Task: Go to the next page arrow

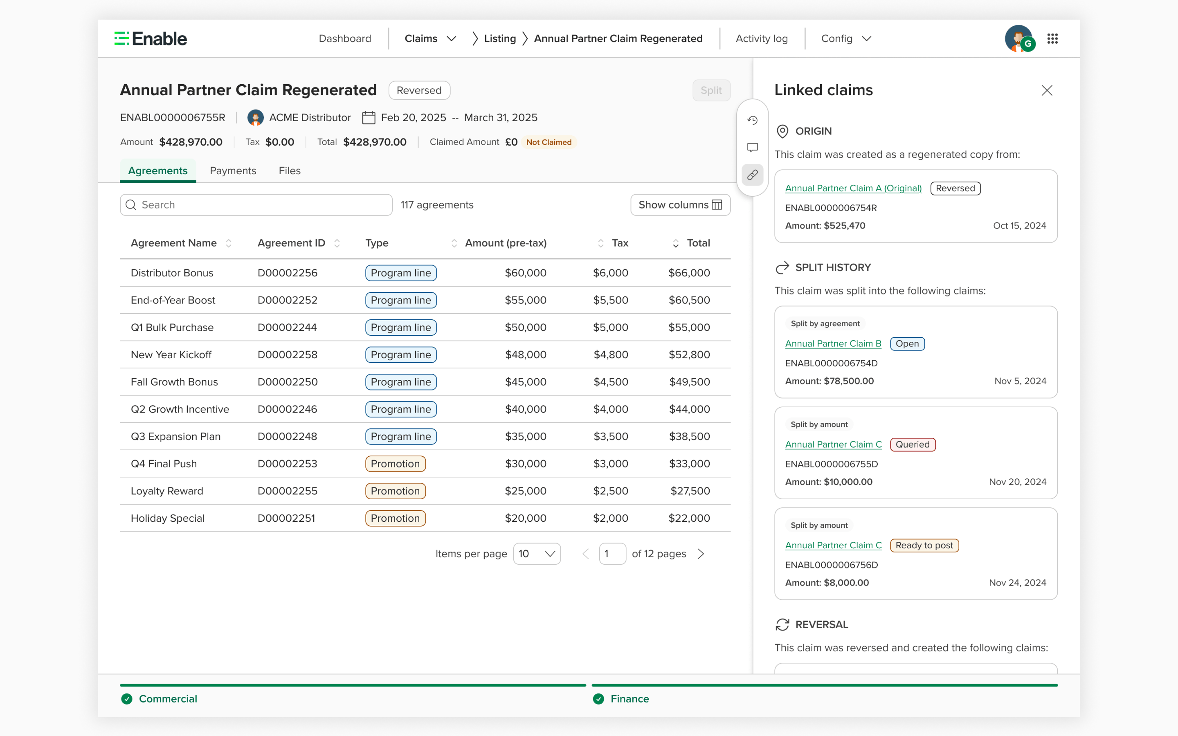Action: (x=701, y=554)
